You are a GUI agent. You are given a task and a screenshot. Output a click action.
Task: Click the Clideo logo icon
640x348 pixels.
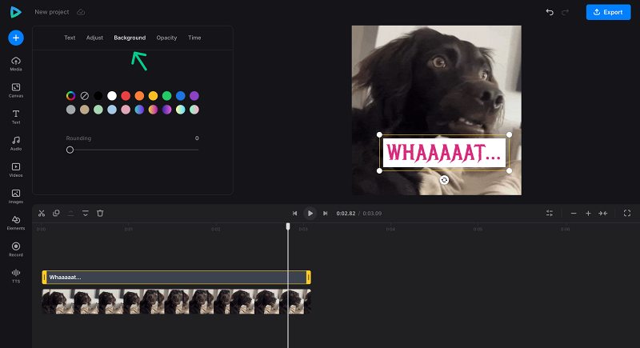[15, 12]
